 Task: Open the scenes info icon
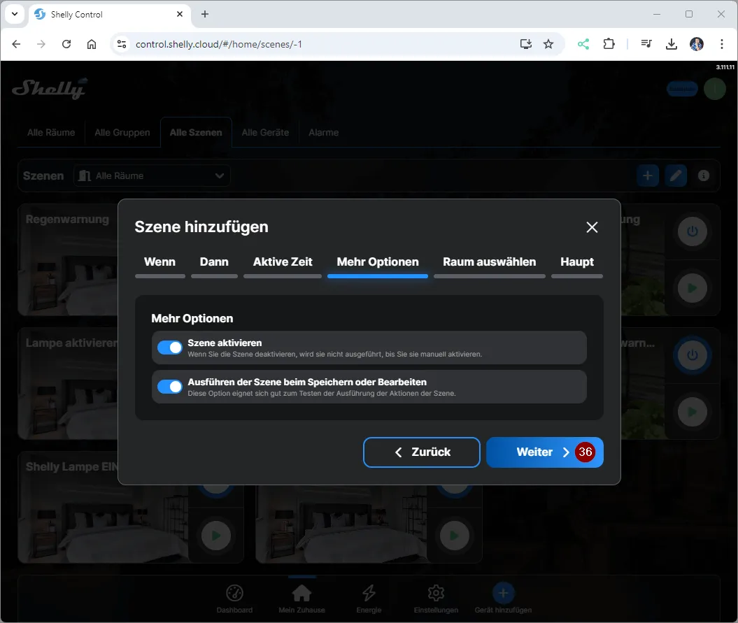pos(704,176)
